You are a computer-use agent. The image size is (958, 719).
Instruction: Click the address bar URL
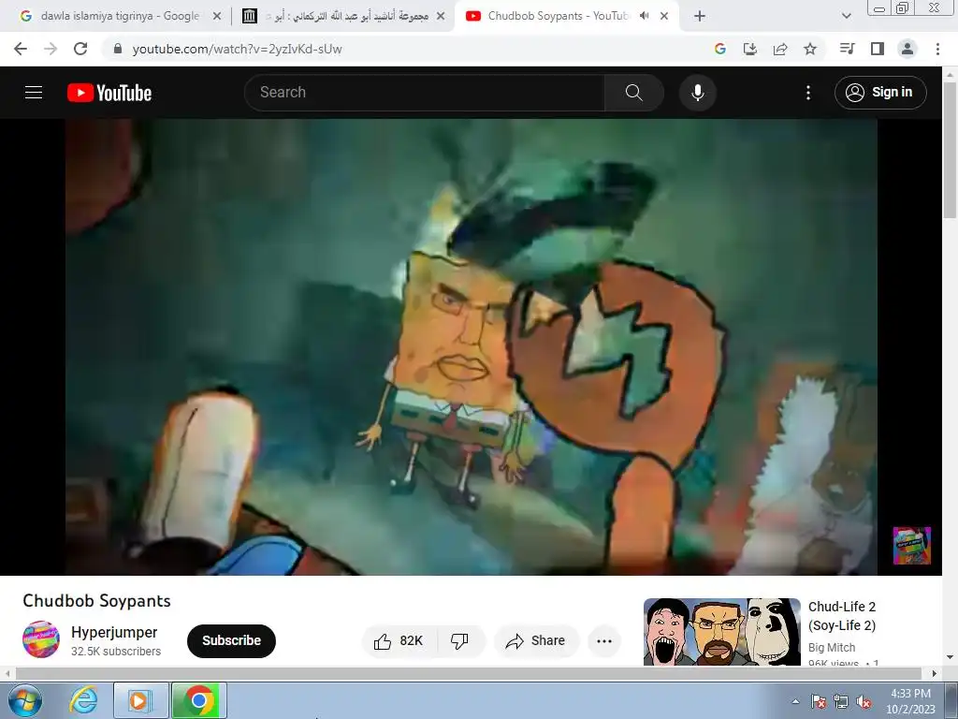[x=237, y=49]
